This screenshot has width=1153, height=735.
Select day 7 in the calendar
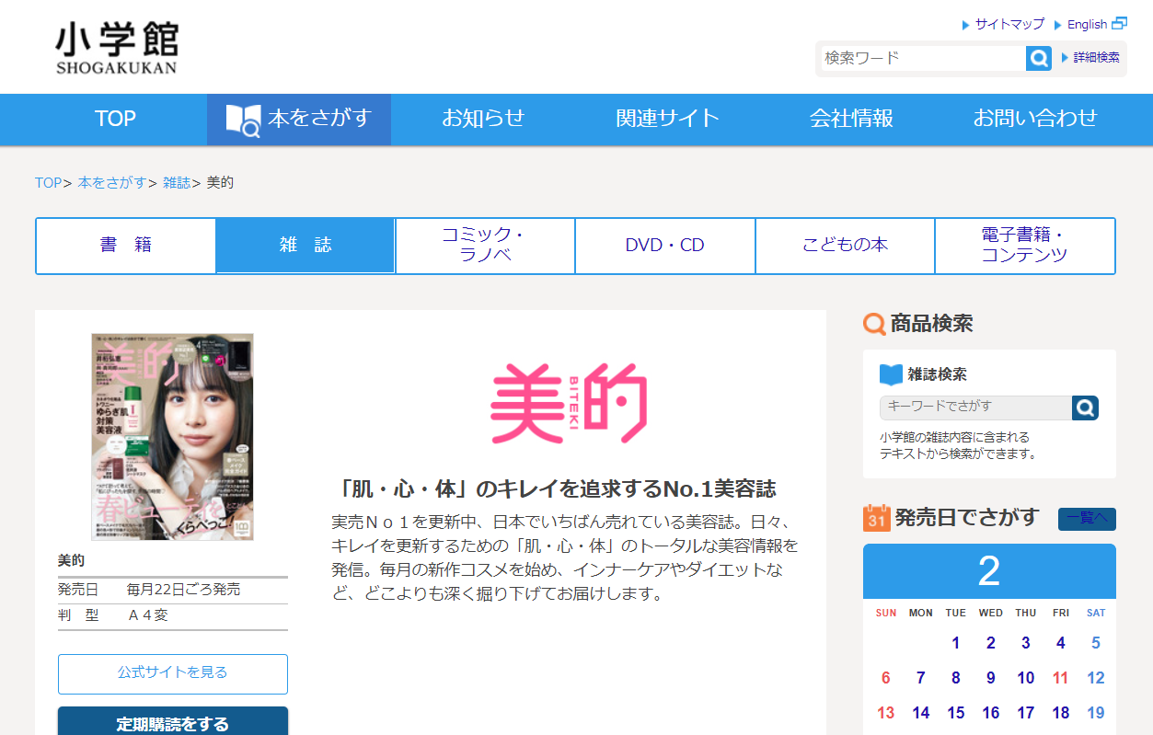(x=921, y=678)
